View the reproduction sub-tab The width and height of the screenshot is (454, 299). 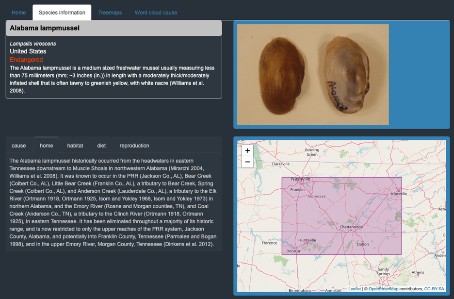coord(134,145)
